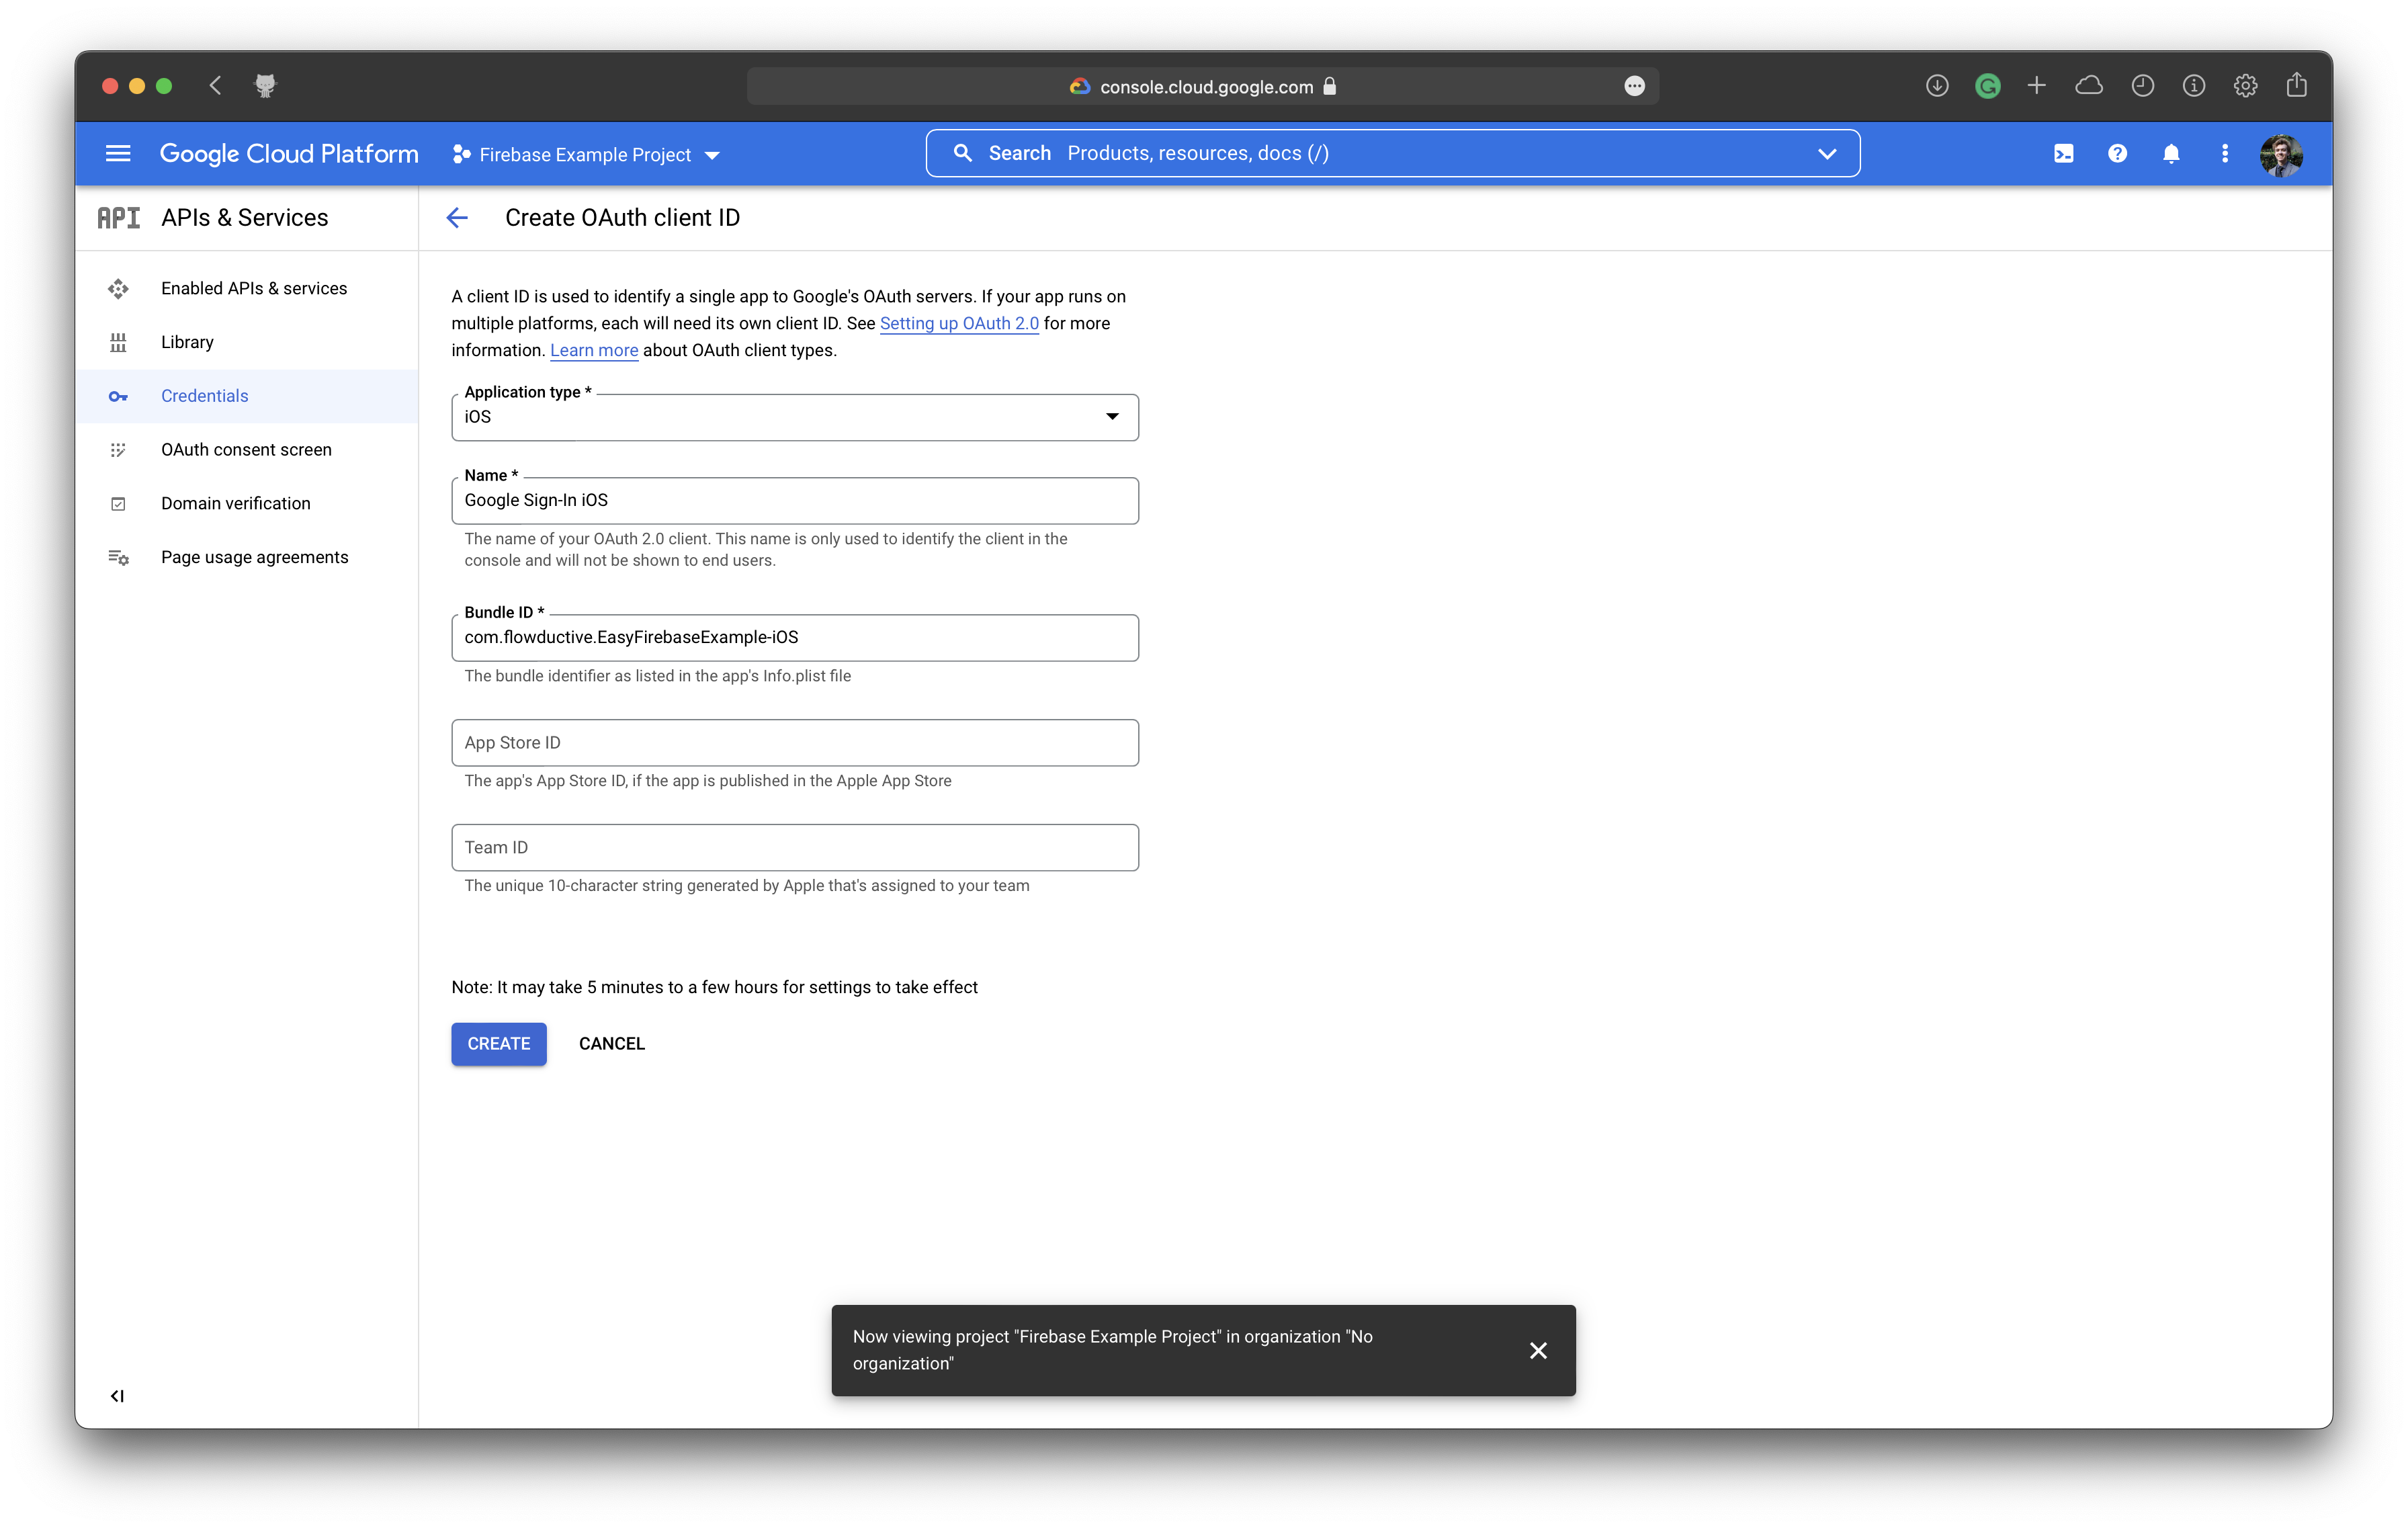2408x1528 pixels.
Task: Open the hamburger navigation menu
Action: (118, 154)
